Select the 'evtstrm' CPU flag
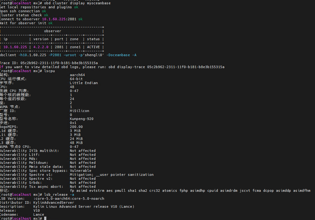Screen dimensions: 315x220 [97, 191]
